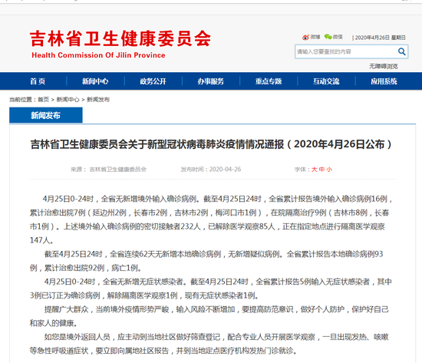
Task: Click paragraph starting 截至4月25日24时，全省连续62天
Action: coord(206,261)
